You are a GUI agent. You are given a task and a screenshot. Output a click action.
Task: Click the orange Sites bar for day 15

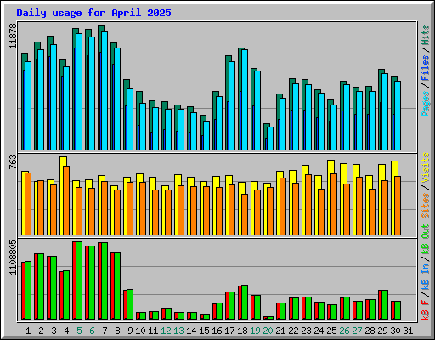click(206, 211)
